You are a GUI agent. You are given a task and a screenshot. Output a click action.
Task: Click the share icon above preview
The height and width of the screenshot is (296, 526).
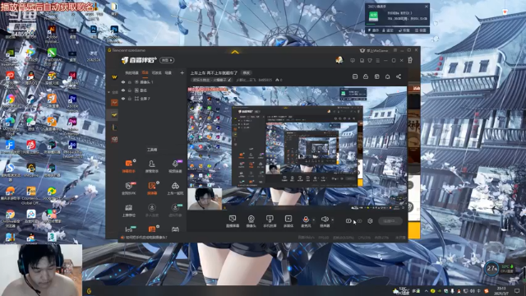point(399,76)
